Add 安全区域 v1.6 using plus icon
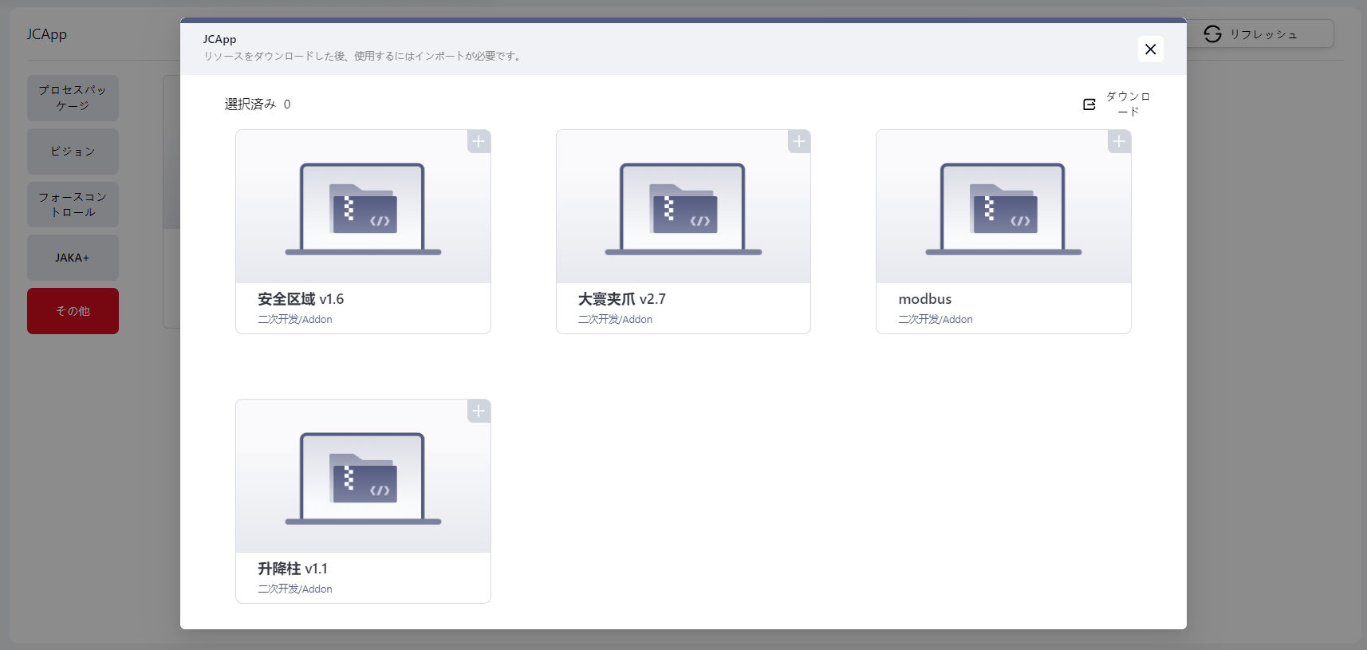Screen dimensions: 1367x650 pyautogui.click(x=479, y=142)
